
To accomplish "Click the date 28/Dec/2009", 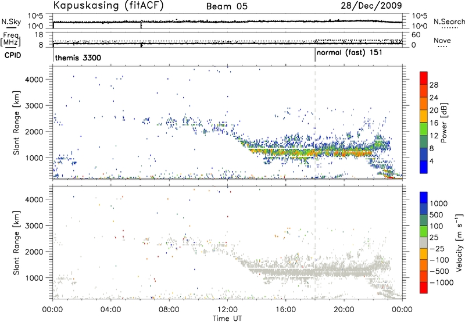I will click(371, 5).
